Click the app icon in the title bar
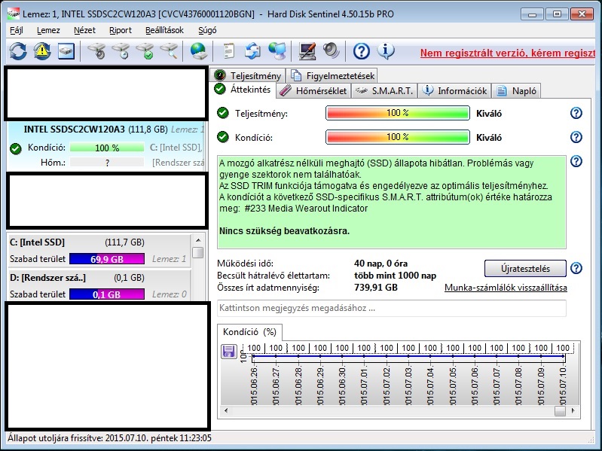This screenshot has height=451, width=602. [14, 14]
